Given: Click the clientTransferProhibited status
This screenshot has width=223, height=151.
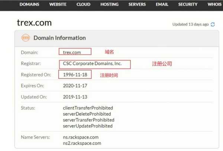Looking at the screenshot, I should coord(88,108).
